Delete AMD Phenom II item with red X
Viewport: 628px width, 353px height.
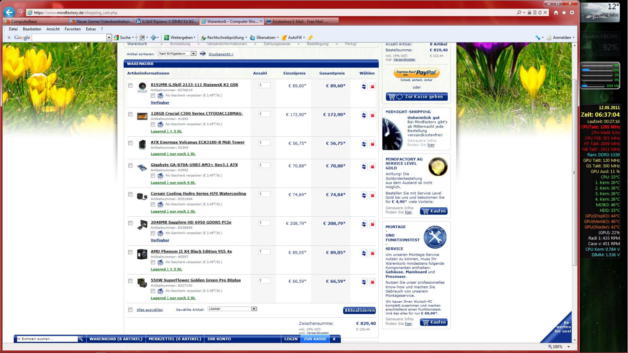click(x=372, y=253)
